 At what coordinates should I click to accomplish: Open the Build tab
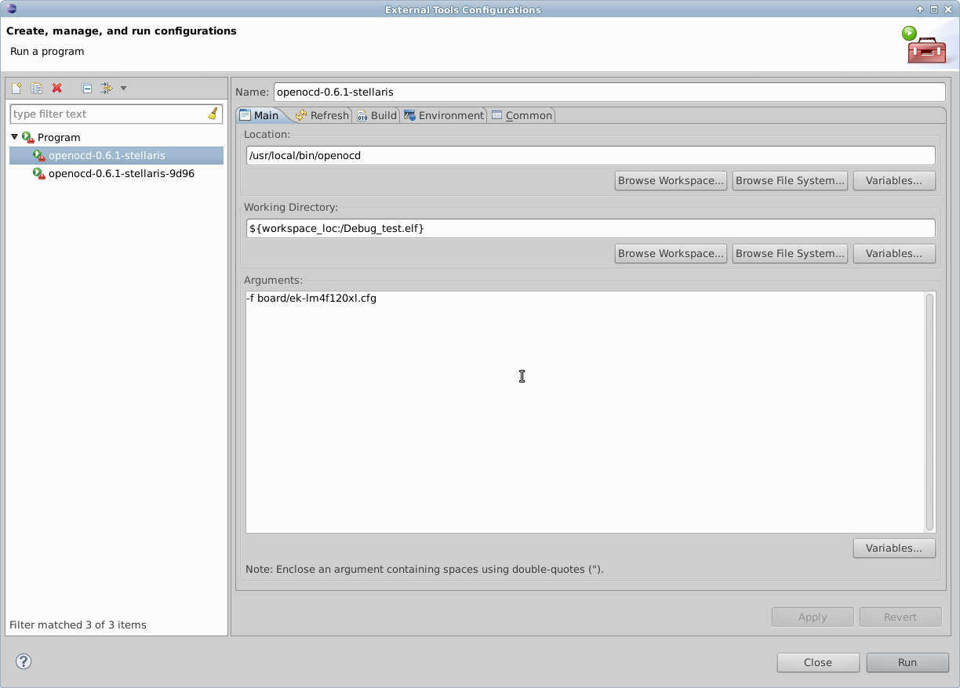tap(376, 115)
